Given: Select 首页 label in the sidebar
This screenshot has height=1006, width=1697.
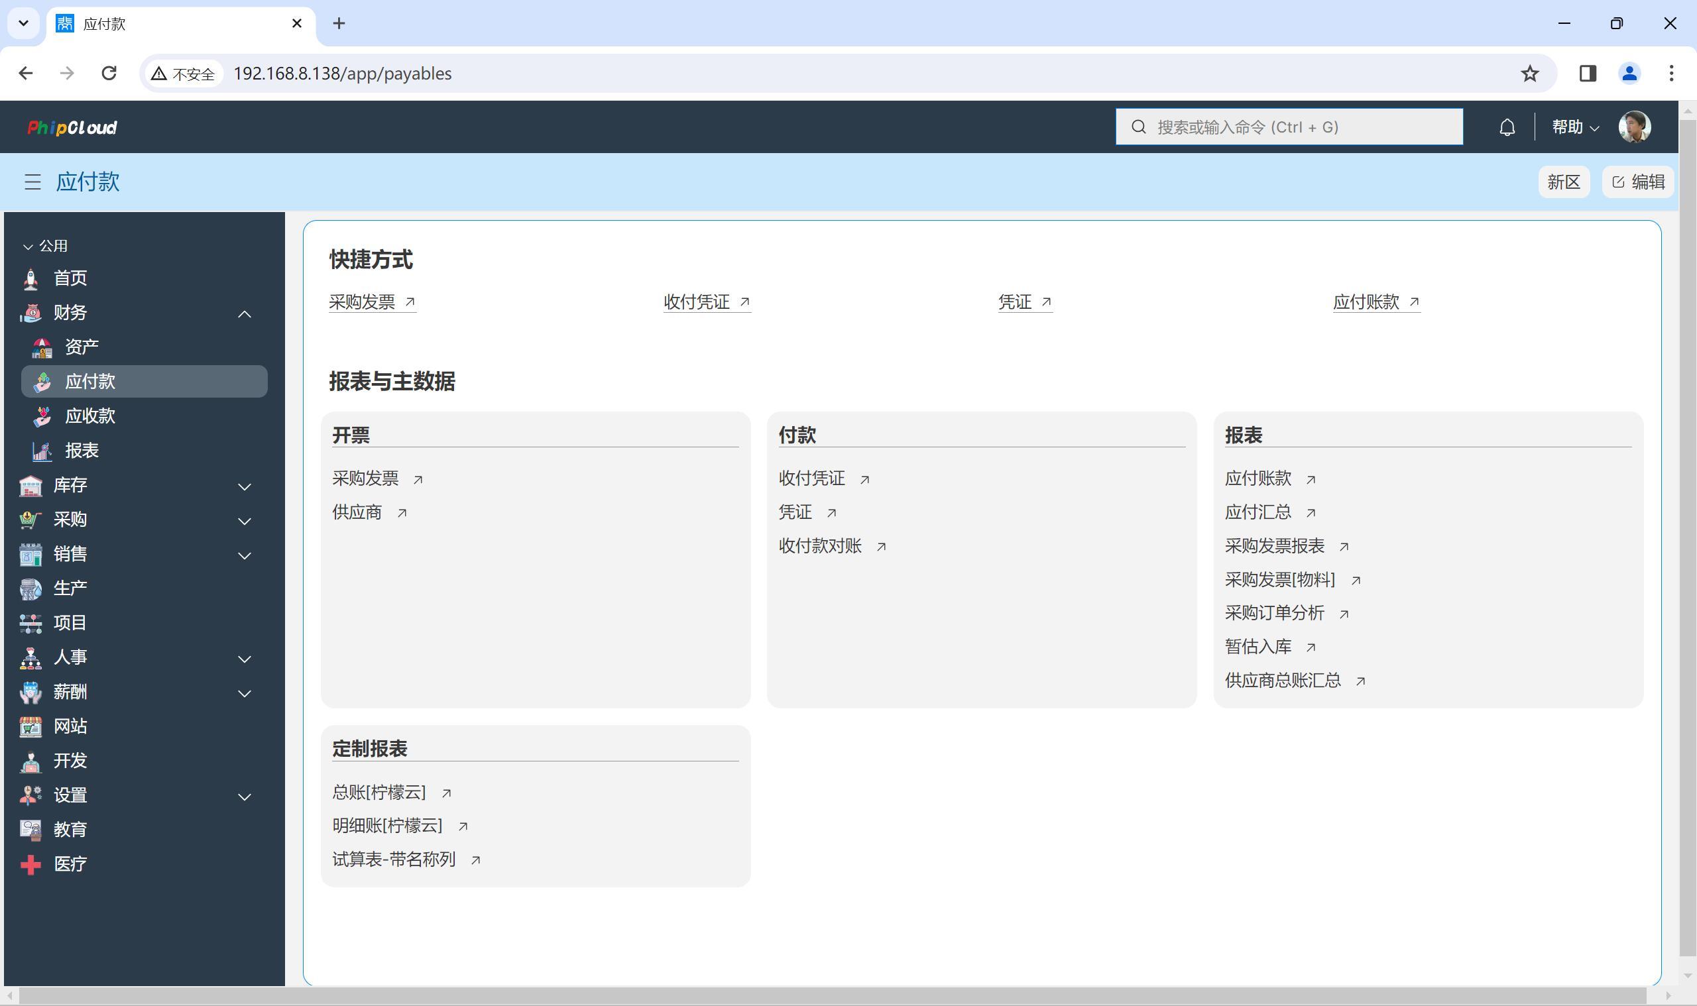Looking at the screenshot, I should point(70,278).
